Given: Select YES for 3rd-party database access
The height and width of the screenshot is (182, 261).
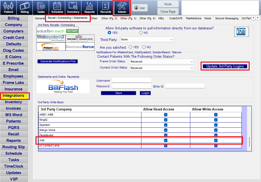Looking at the screenshot, I should [110, 33].
